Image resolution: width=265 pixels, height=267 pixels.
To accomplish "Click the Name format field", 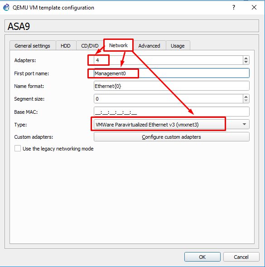I will (x=172, y=86).
